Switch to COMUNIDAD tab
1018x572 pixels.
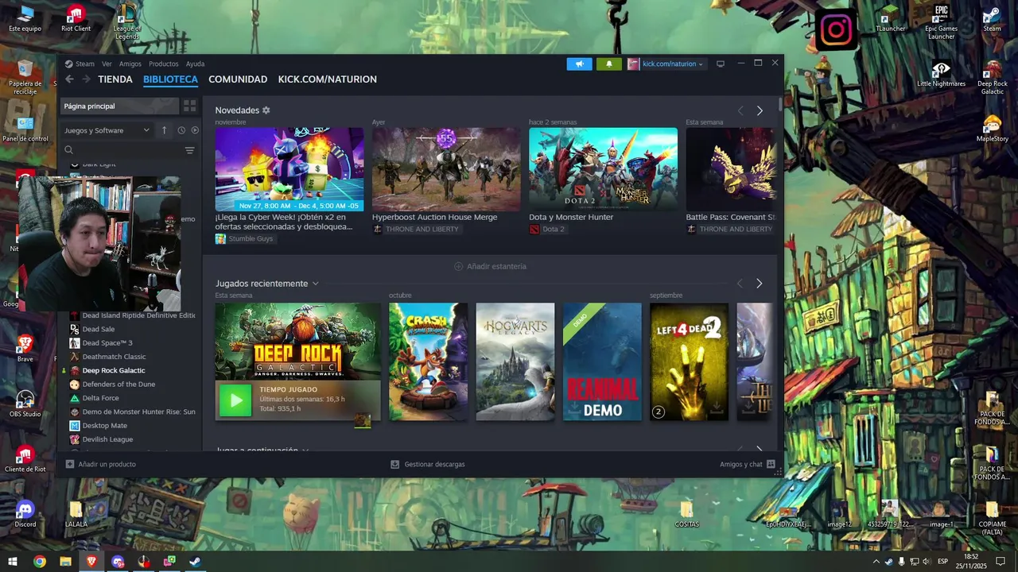click(x=238, y=79)
